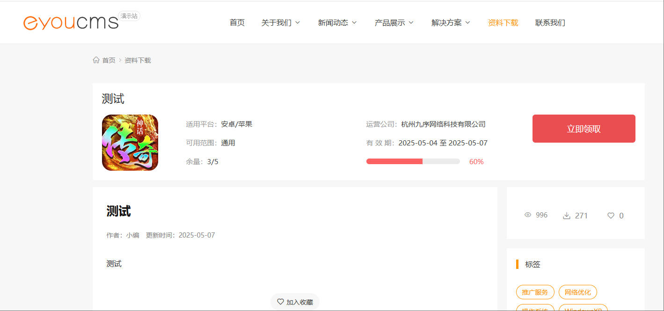Click the bold 测试 article title
The image size is (664, 311).
(x=118, y=211)
